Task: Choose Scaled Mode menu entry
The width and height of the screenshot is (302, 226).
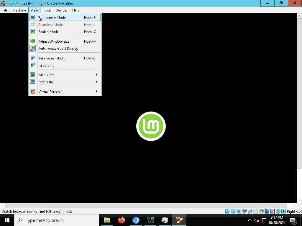Action: click(x=65, y=32)
